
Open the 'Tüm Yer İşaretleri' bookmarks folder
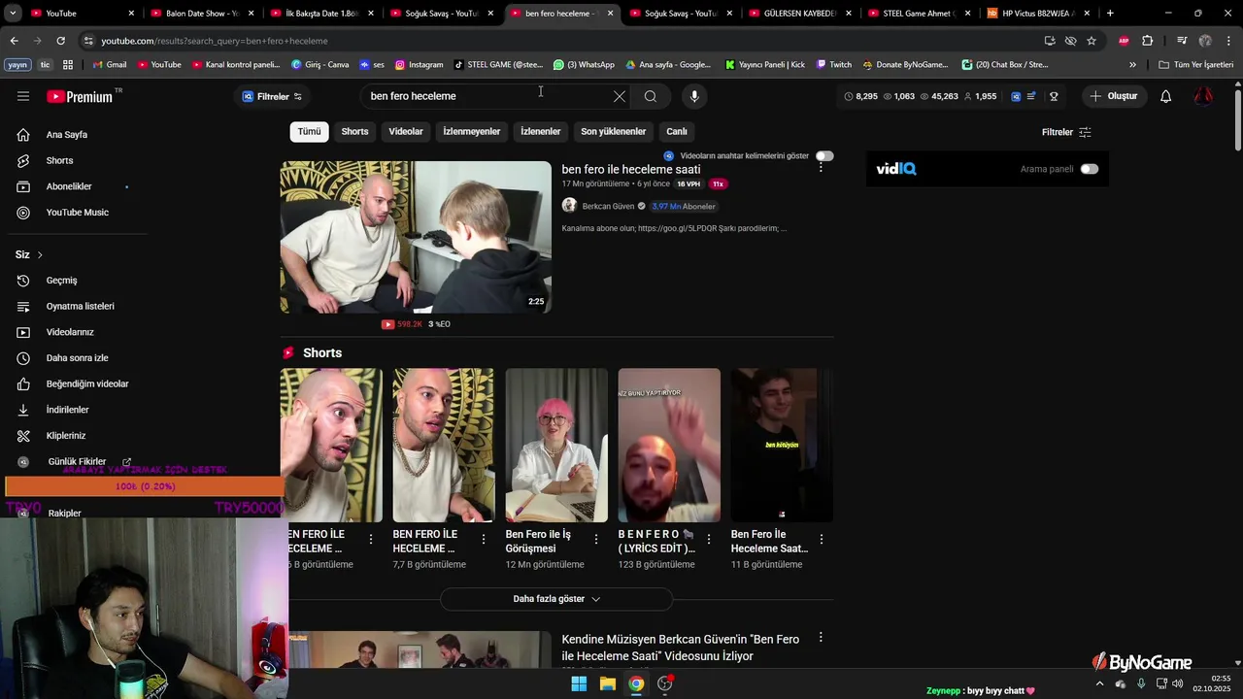click(1196, 65)
